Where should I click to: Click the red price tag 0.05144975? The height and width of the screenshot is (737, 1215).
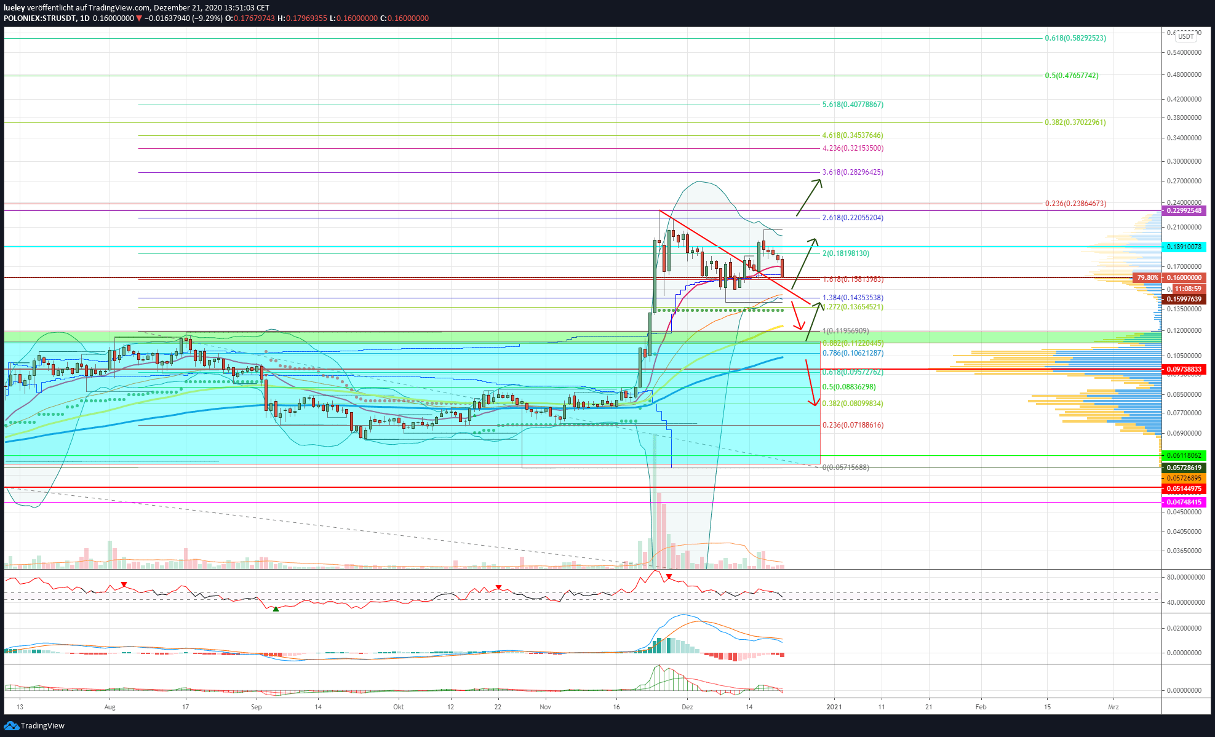tap(1184, 488)
